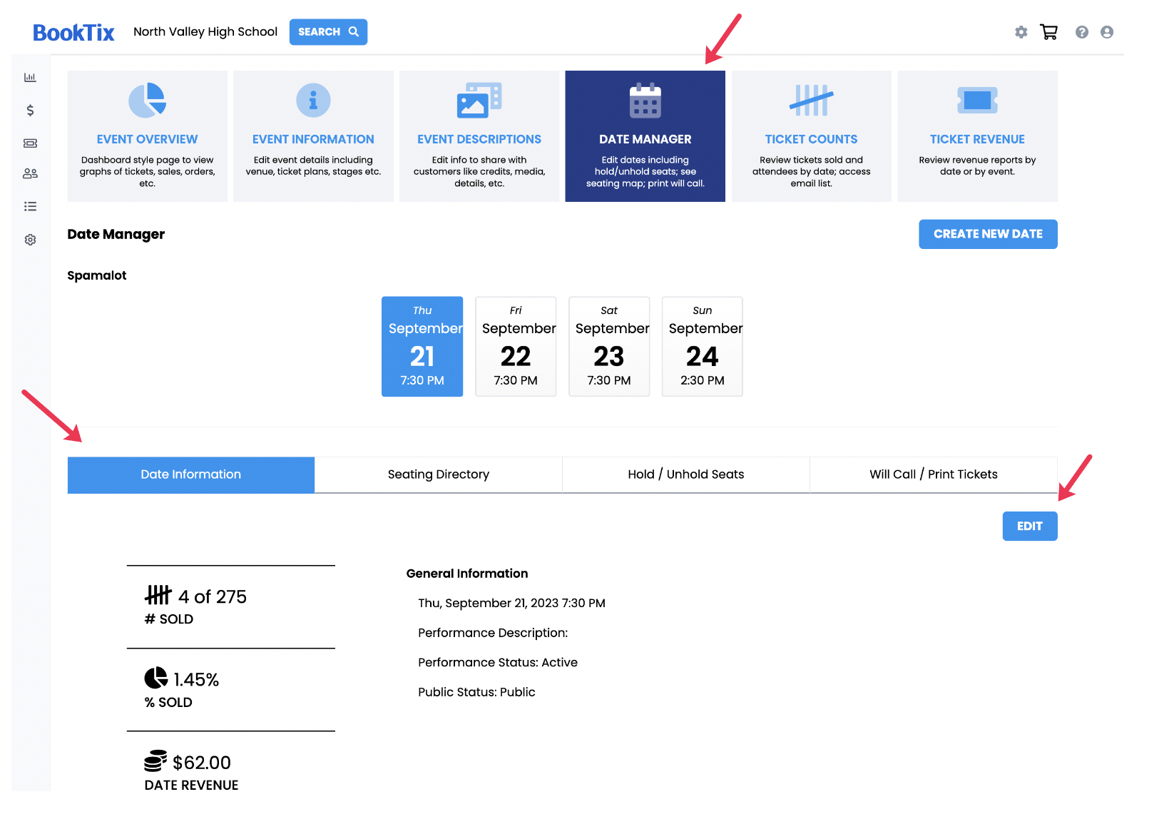Open the gear icon in left sidebar

[30, 240]
